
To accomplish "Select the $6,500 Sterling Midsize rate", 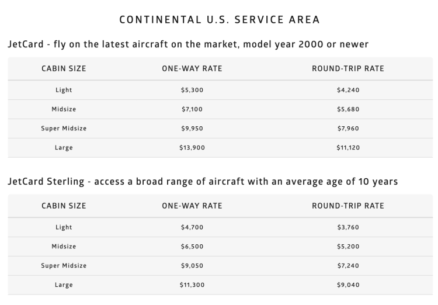I will 192,247.
